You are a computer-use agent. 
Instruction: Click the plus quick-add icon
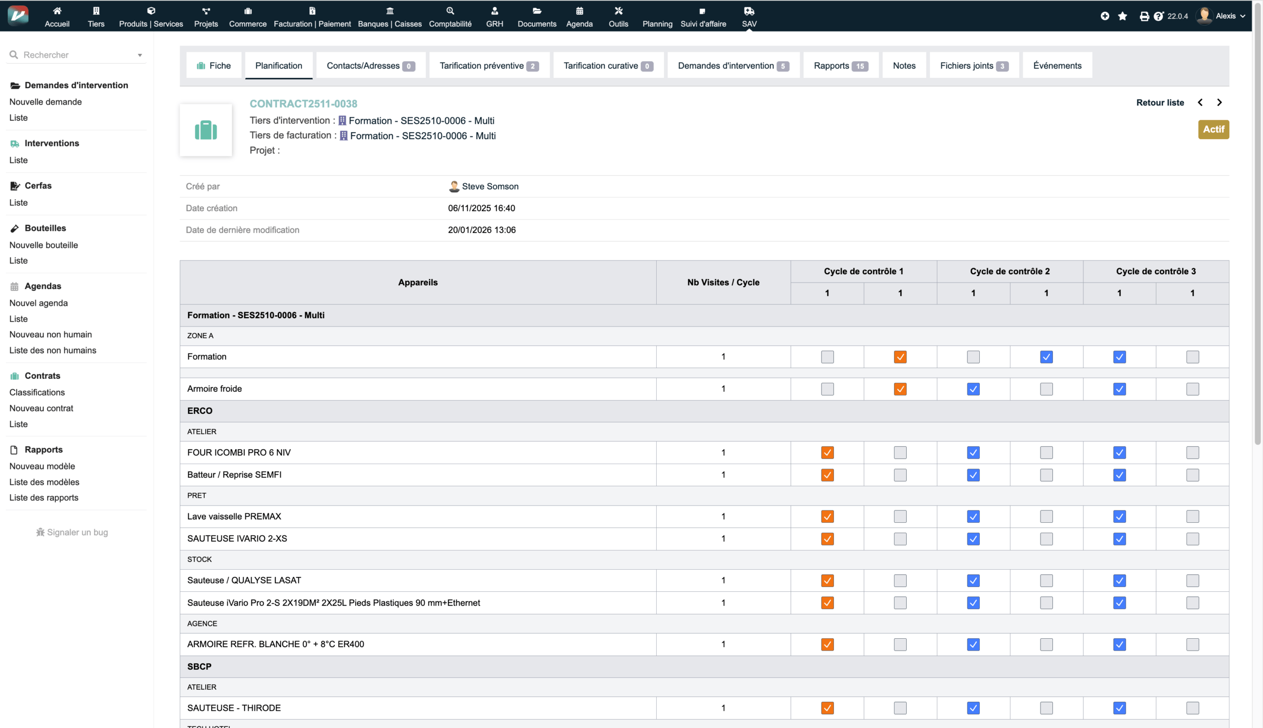coord(1105,16)
